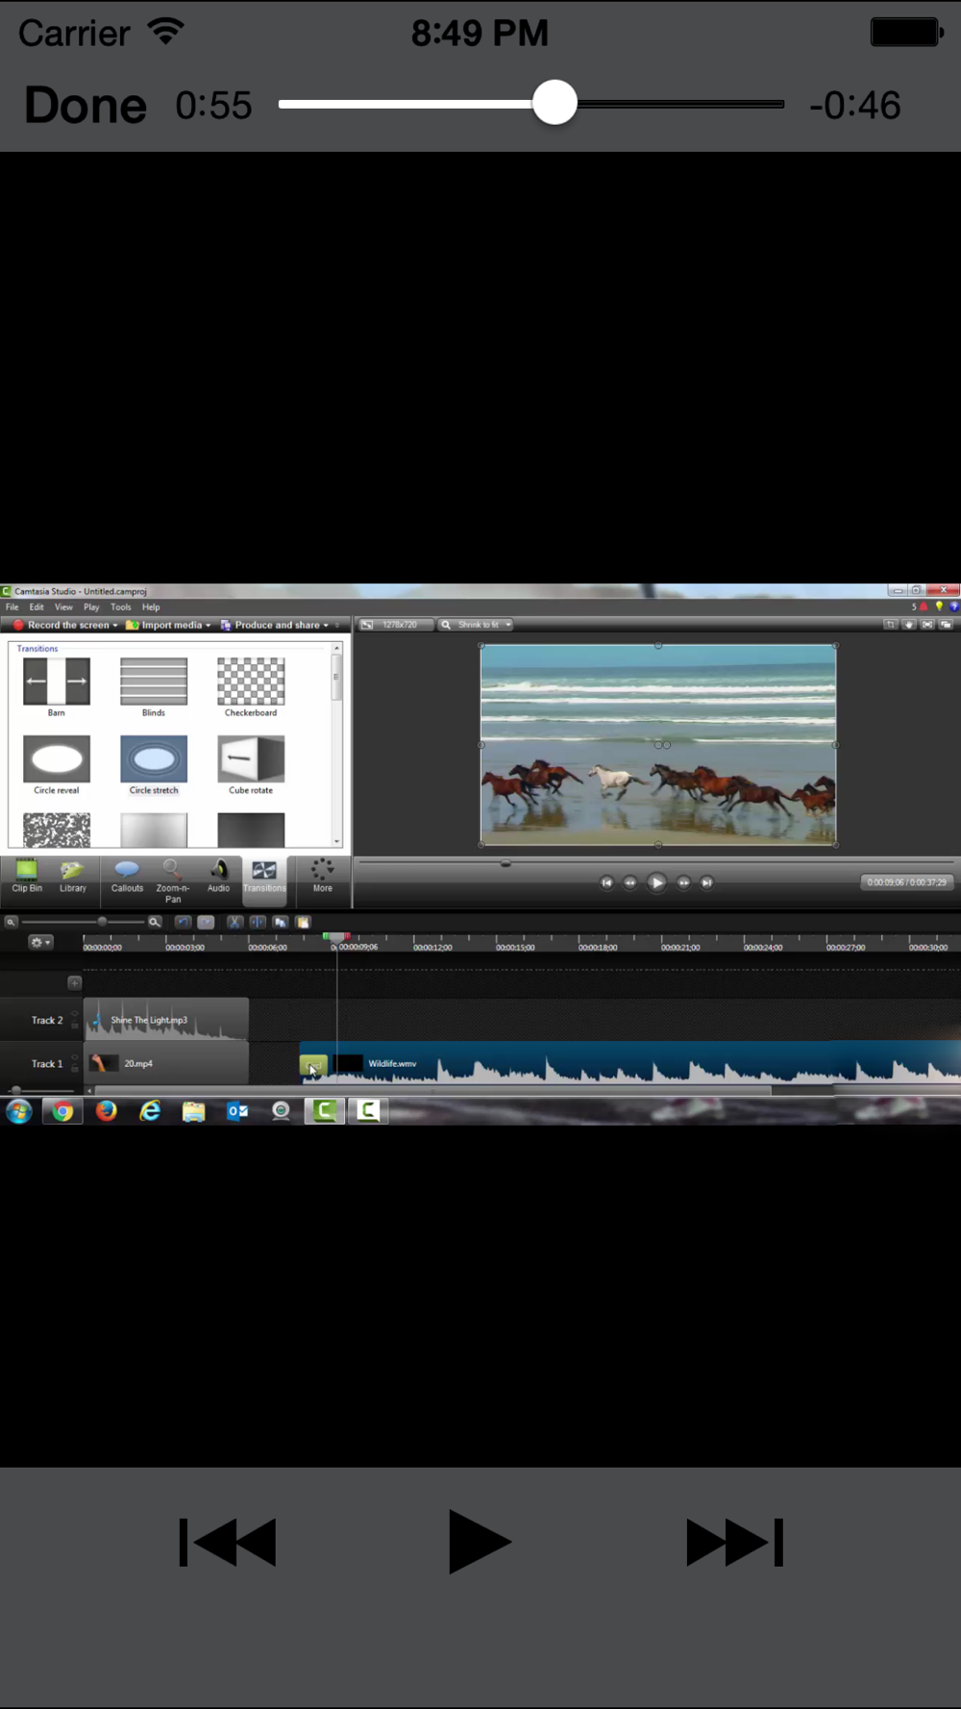Click the preview playhead scrubber
This screenshot has height=1709, width=961.
(505, 863)
